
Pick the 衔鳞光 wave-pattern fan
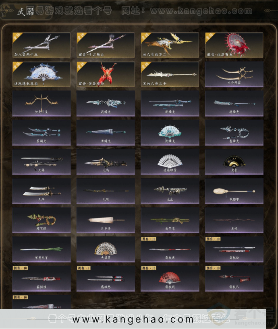[x=170, y=133]
